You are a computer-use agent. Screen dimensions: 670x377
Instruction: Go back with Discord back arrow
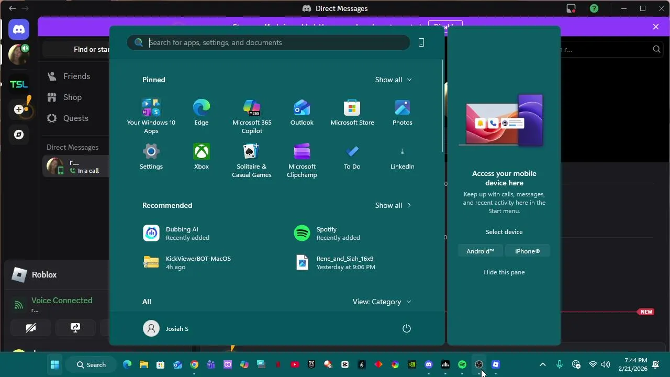13,8
